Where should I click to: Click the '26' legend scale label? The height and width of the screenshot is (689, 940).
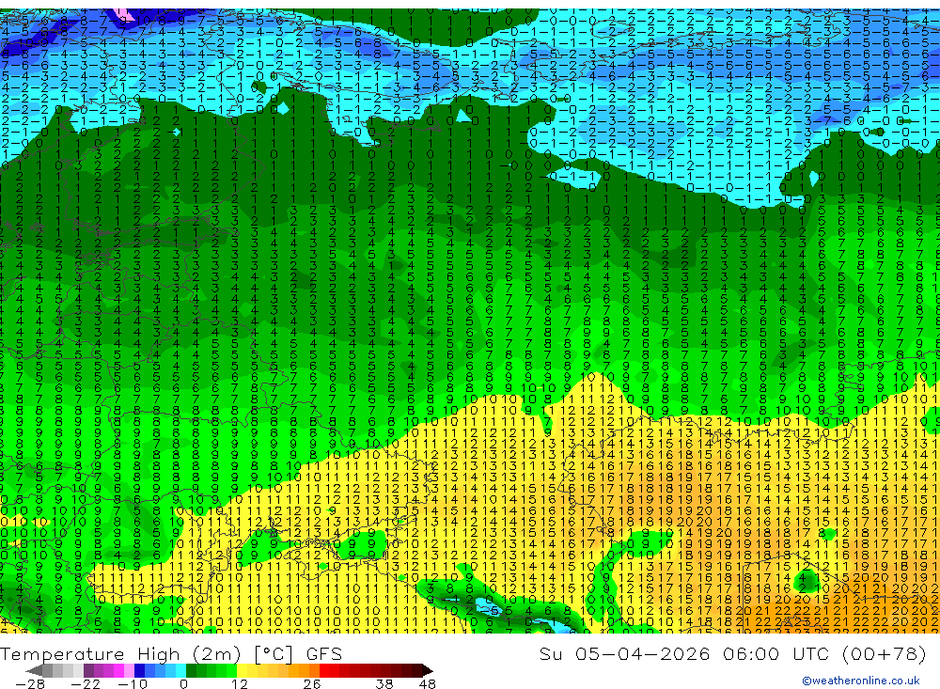click(x=311, y=684)
